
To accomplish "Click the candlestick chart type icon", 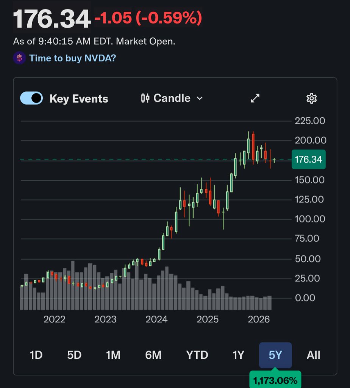I will (145, 99).
